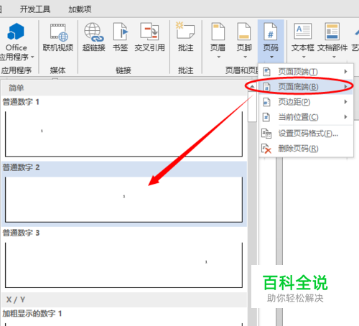Select the 普通数字 3 page number preview
Viewport: 359px width, 326px height.
pos(123,265)
